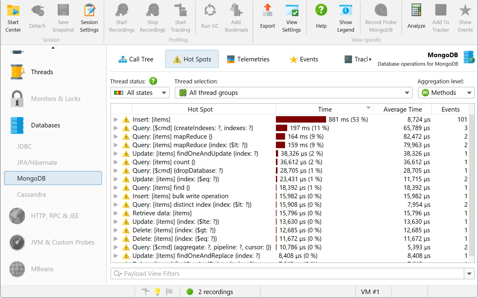Switch to the Call Tree tab
The width and height of the screenshot is (478, 298).
136,59
